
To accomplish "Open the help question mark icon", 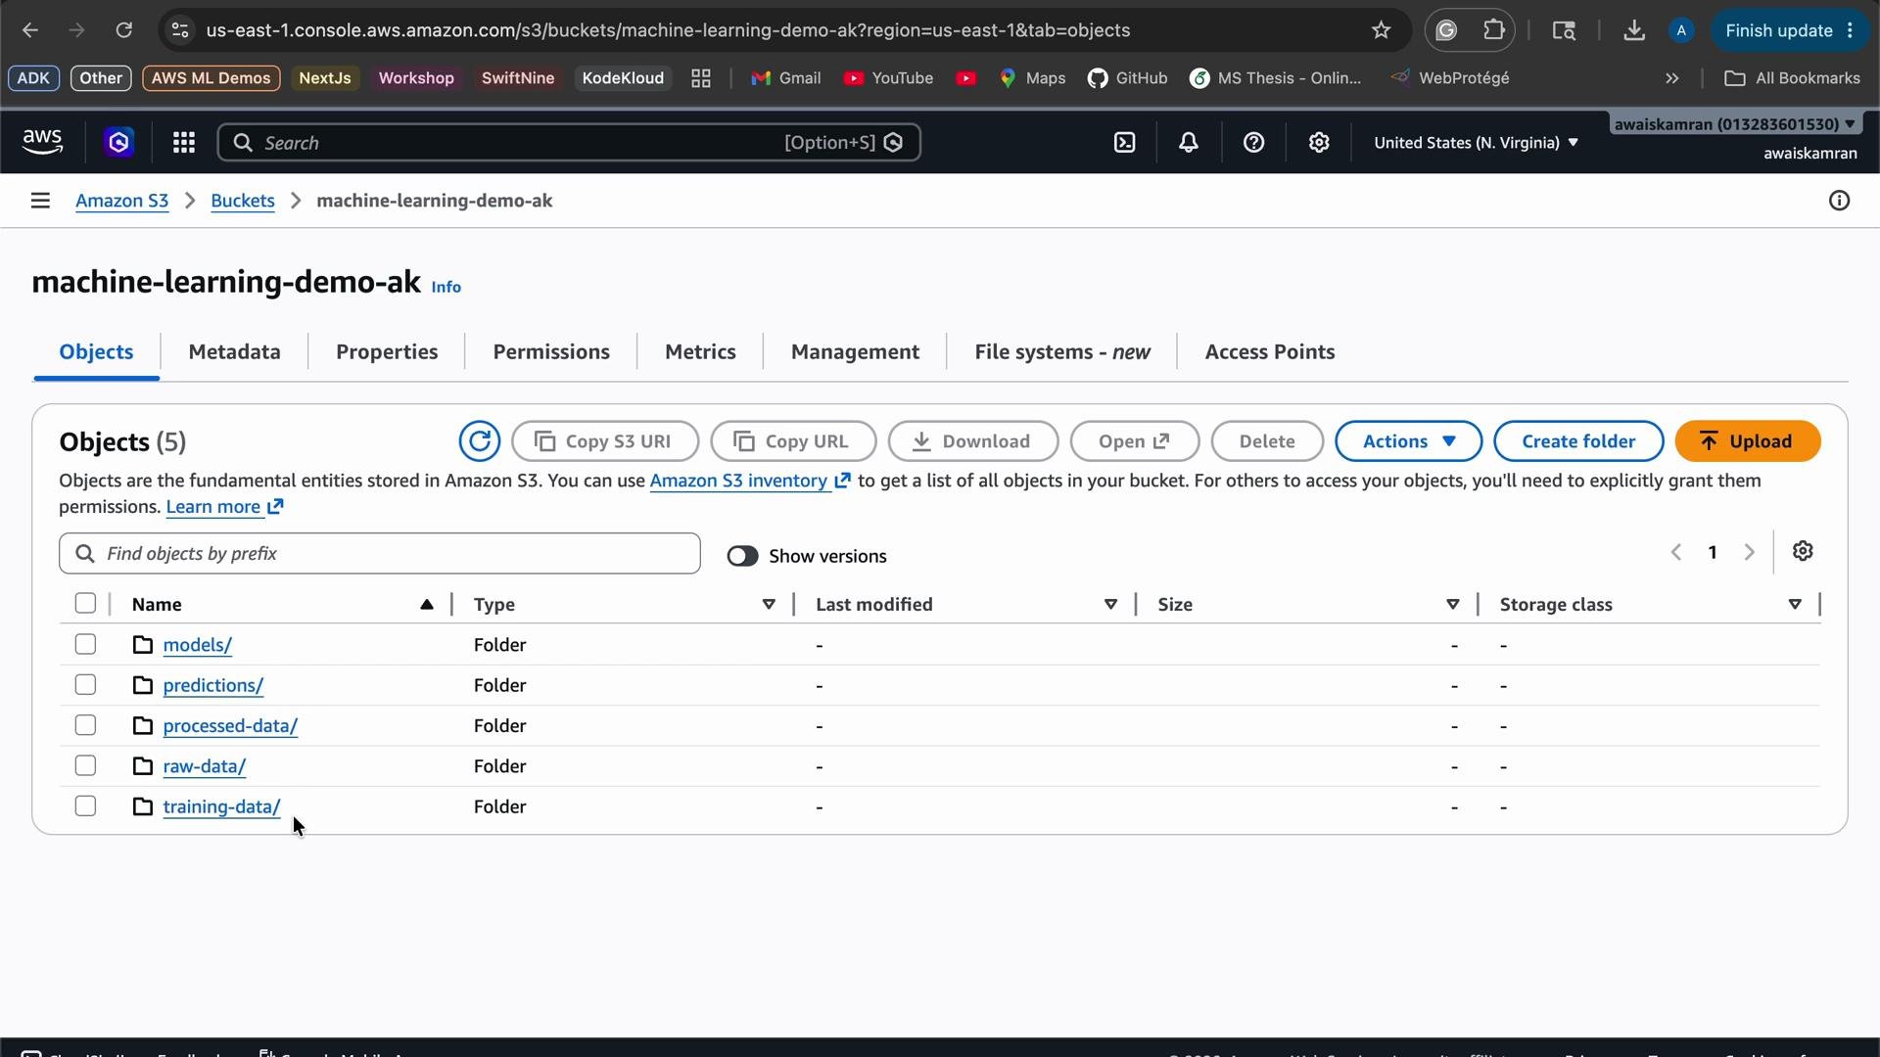I will (x=1253, y=143).
